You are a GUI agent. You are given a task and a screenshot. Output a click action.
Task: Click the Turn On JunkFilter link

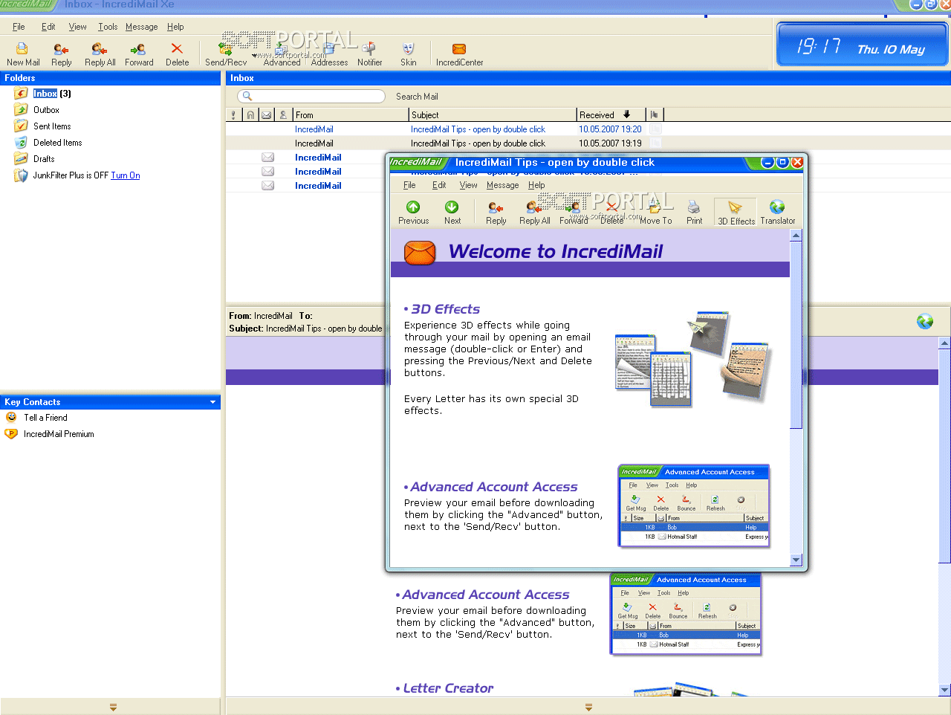[x=125, y=175]
